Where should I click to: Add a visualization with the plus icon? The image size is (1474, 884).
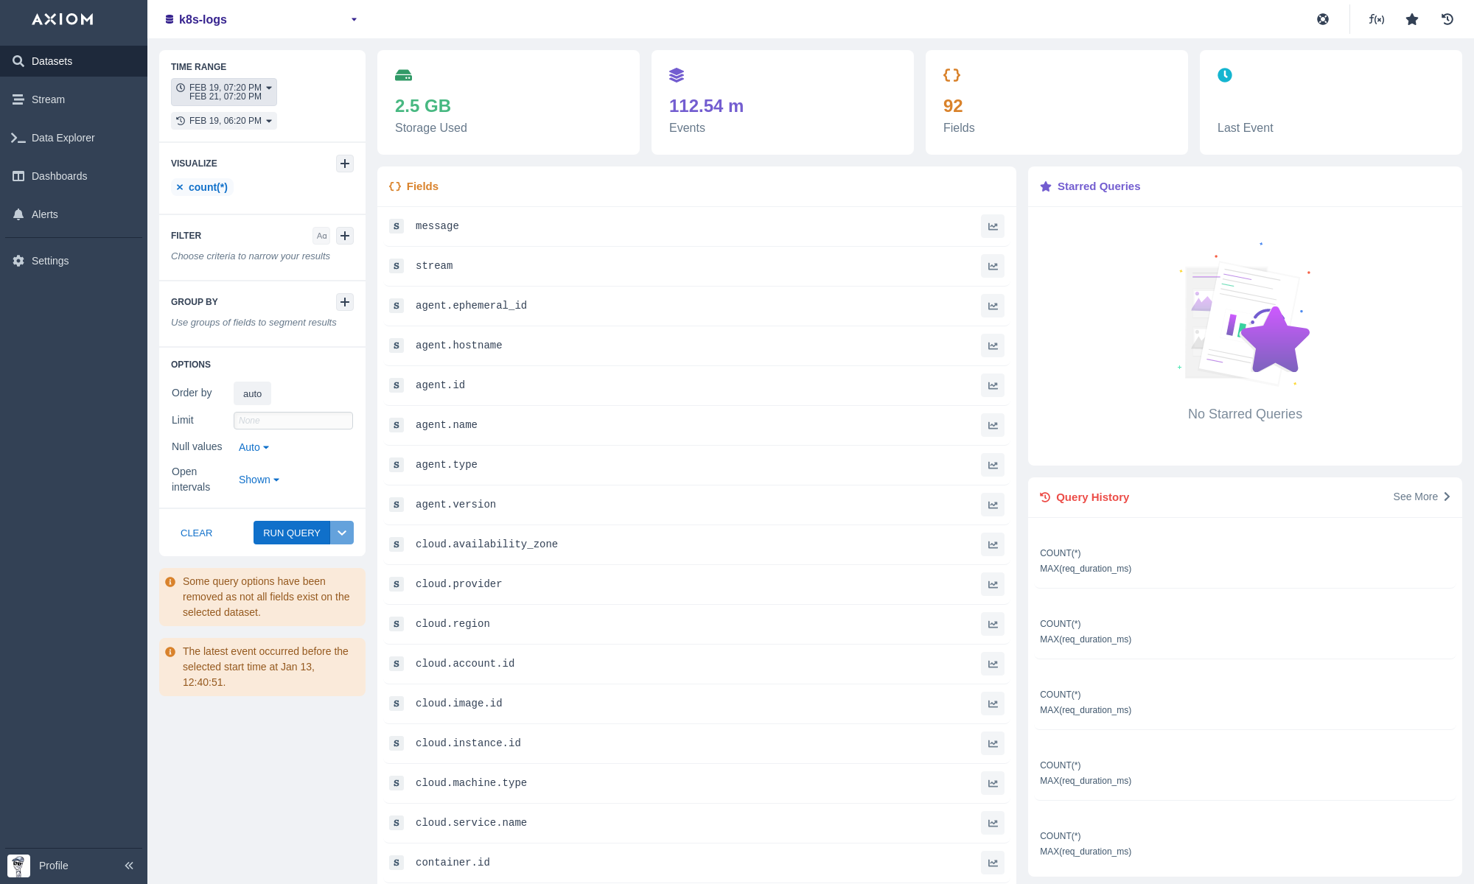pos(344,164)
